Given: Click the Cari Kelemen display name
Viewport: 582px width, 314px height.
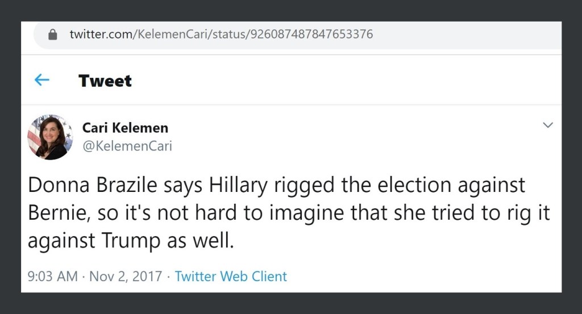Looking at the screenshot, I should 125,128.
